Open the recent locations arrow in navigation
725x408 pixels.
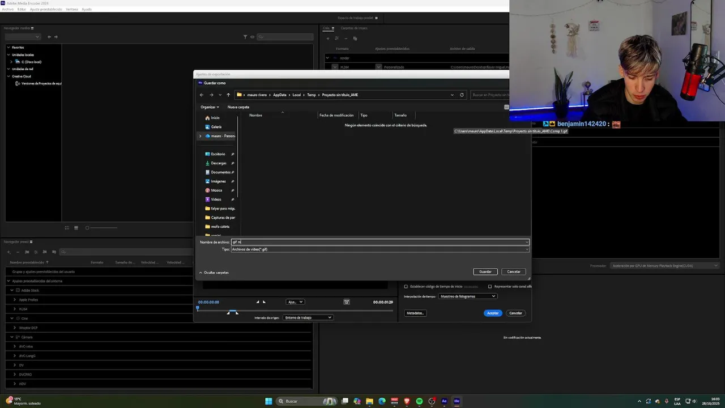pos(220,95)
